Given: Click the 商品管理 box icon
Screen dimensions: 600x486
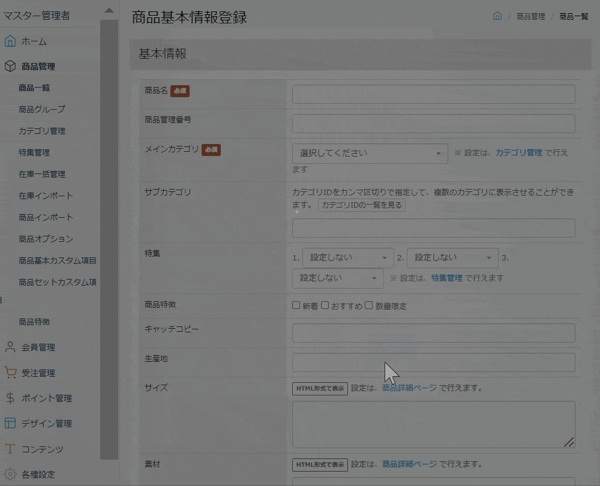Looking at the screenshot, I should click(x=10, y=66).
